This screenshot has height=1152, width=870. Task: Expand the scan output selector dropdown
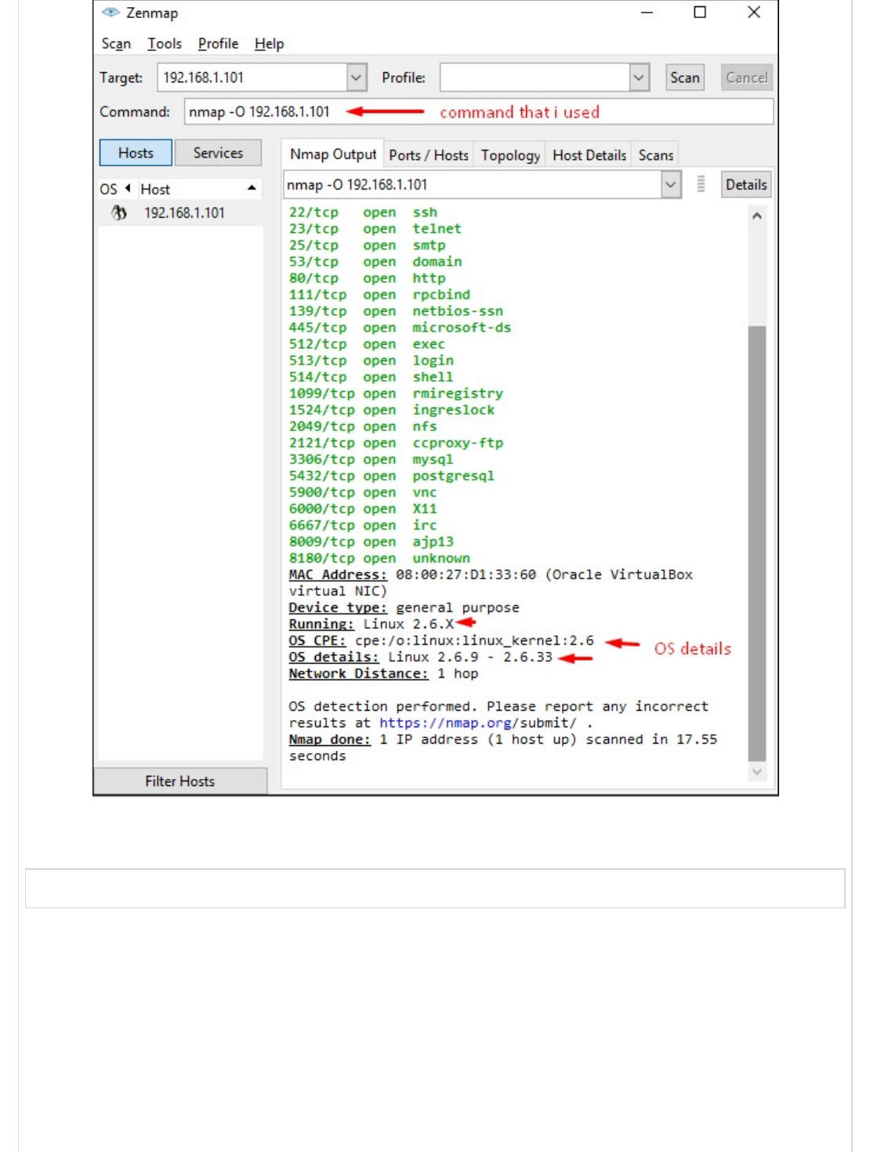pos(671,185)
